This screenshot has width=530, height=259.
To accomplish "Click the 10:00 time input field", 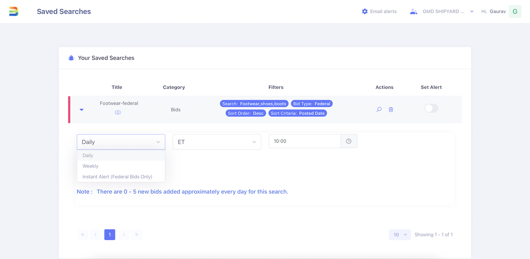I will click(x=304, y=141).
